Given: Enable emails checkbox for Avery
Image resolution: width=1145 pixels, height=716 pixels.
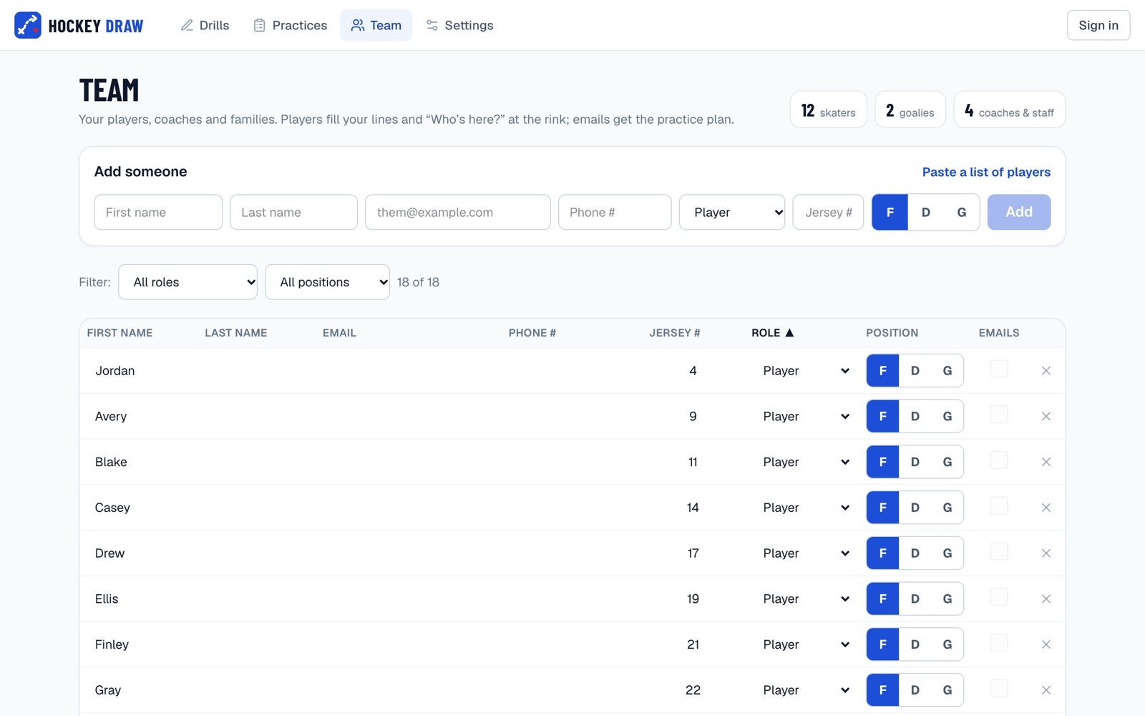Looking at the screenshot, I should click(x=999, y=415).
